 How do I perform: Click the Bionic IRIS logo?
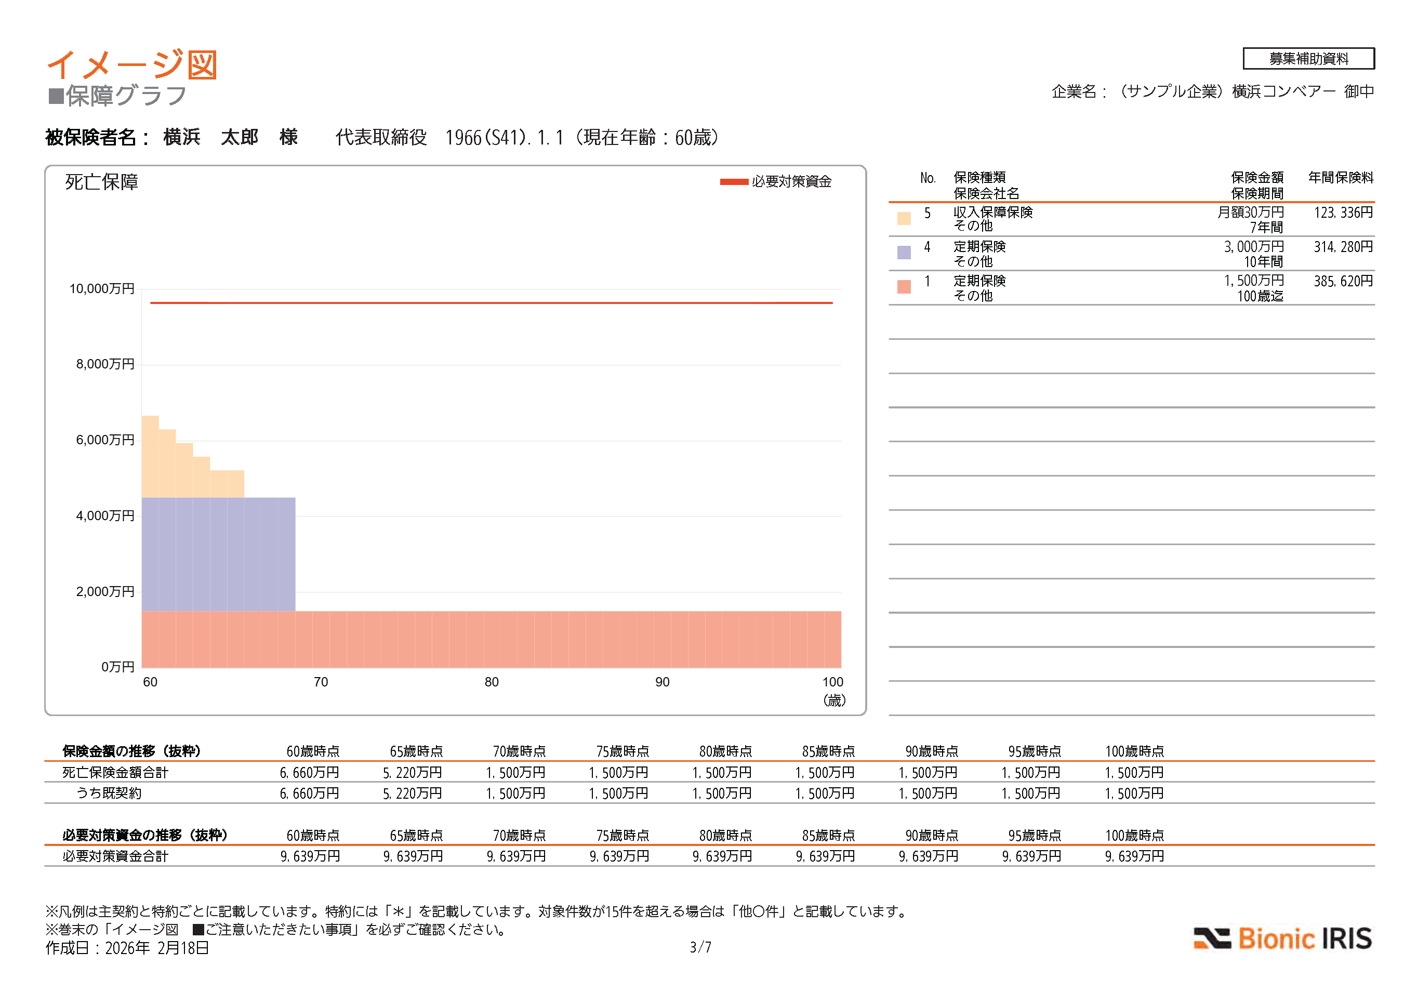[1282, 938]
